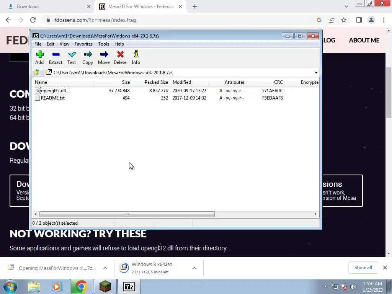Run the Test archive tool

click(x=72, y=57)
